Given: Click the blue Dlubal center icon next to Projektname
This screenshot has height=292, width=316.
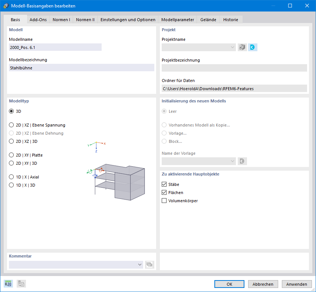Looking at the screenshot, I should coord(253,47).
